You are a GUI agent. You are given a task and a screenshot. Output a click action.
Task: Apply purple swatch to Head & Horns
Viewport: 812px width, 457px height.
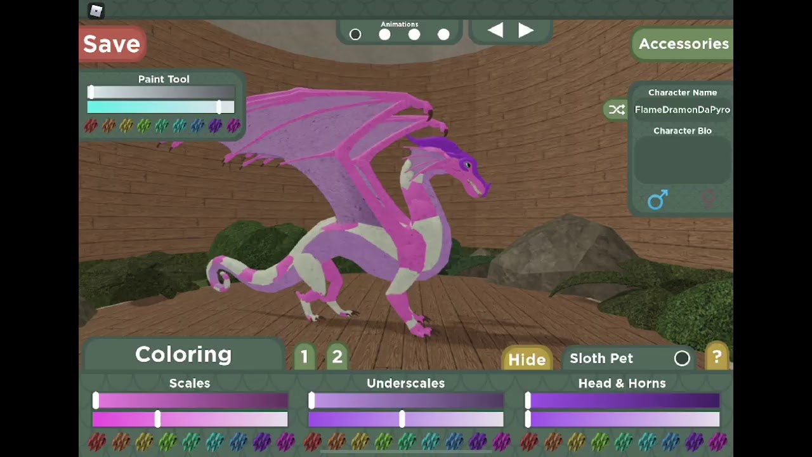(x=694, y=441)
